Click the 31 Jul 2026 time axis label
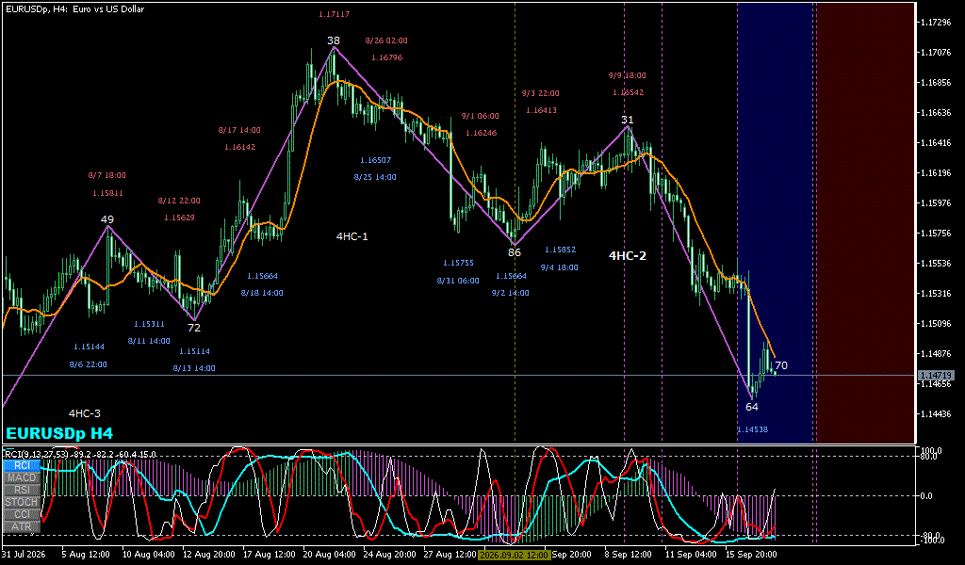This screenshot has width=965, height=565. pos(24,554)
